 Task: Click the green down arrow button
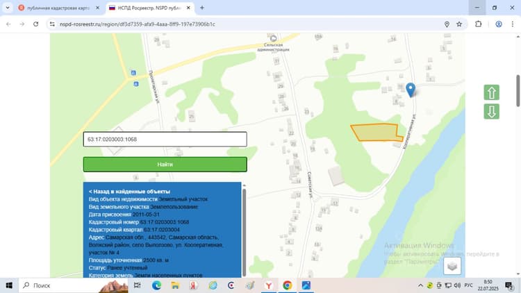click(x=491, y=111)
